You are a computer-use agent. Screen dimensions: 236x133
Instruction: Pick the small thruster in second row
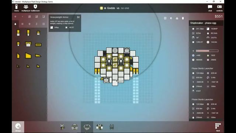[18, 44]
